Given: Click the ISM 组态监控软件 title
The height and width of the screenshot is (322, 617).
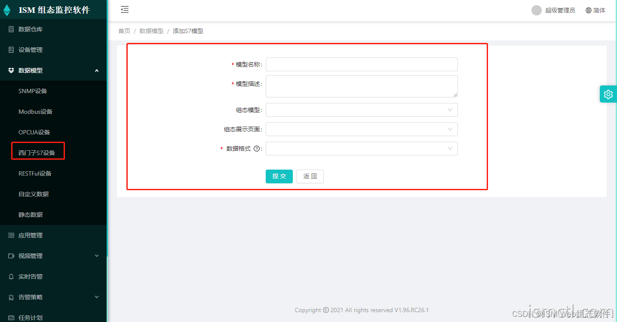Looking at the screenshot, I should (54, 10).
